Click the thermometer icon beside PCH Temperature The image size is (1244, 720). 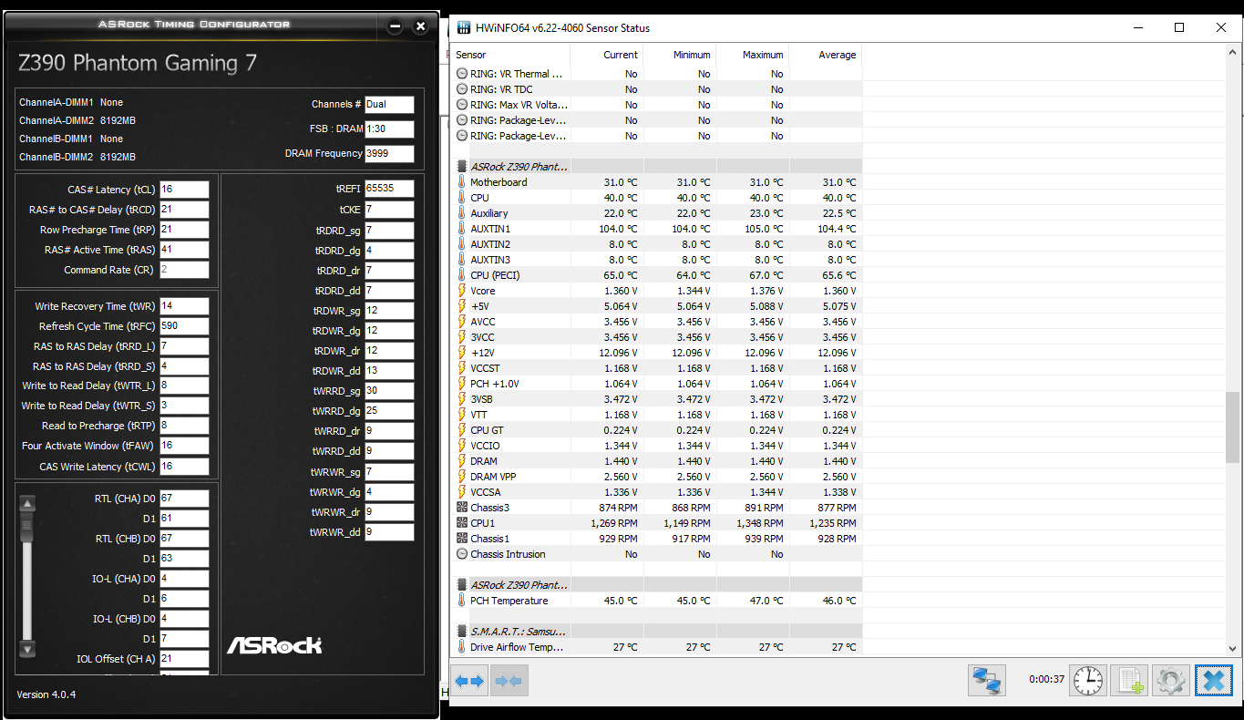(x=462, y=601)
